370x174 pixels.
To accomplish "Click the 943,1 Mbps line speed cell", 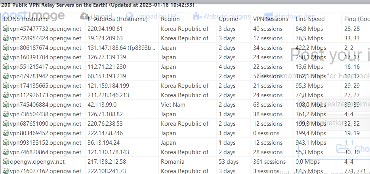I will 311,143.
